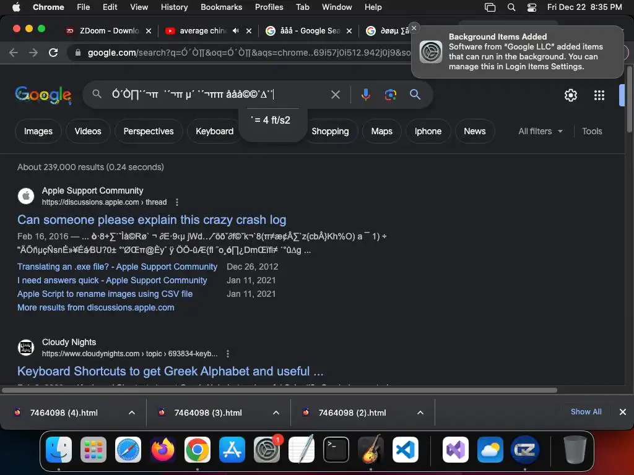Clear the Google search box with X
The height and width of the screenshot is (475, 634).
[x=335, y=95]
